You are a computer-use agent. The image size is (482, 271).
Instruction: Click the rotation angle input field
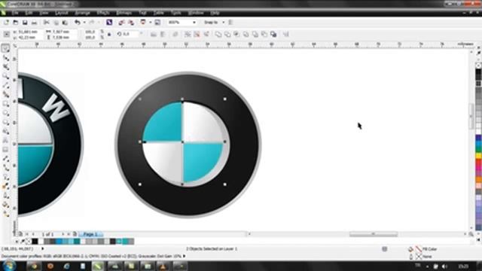pyautogui.click(x=130, y=34)
